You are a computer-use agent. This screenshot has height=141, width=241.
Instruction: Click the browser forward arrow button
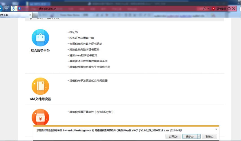(x=6, y=8)
